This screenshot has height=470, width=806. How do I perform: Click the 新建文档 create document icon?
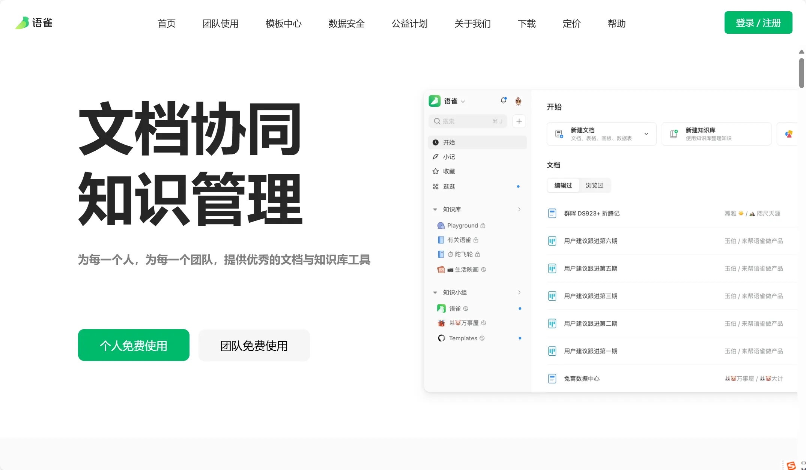(559, 134)
